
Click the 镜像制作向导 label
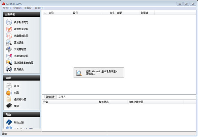click(21, 22)
